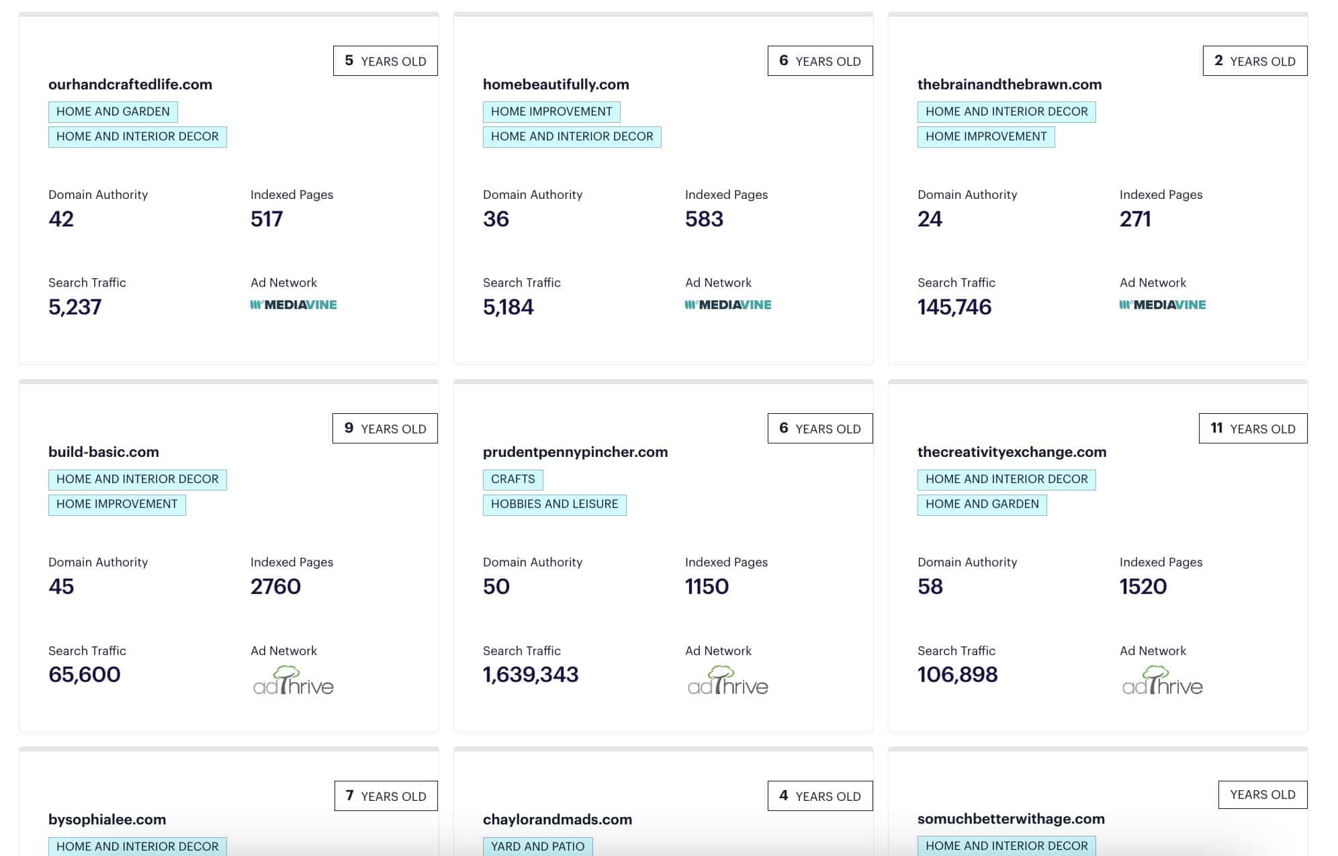Open thebrainandthebrawn.com site listing
Image resolution: width=1338 pixels, height=856 pixels.
coord(1010,85)
